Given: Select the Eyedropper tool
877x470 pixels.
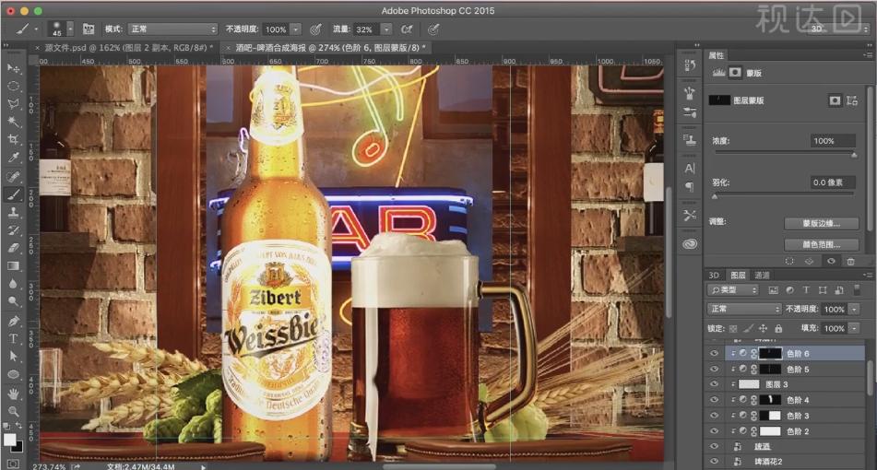Looking at the screenshot, I should point(14,158).
